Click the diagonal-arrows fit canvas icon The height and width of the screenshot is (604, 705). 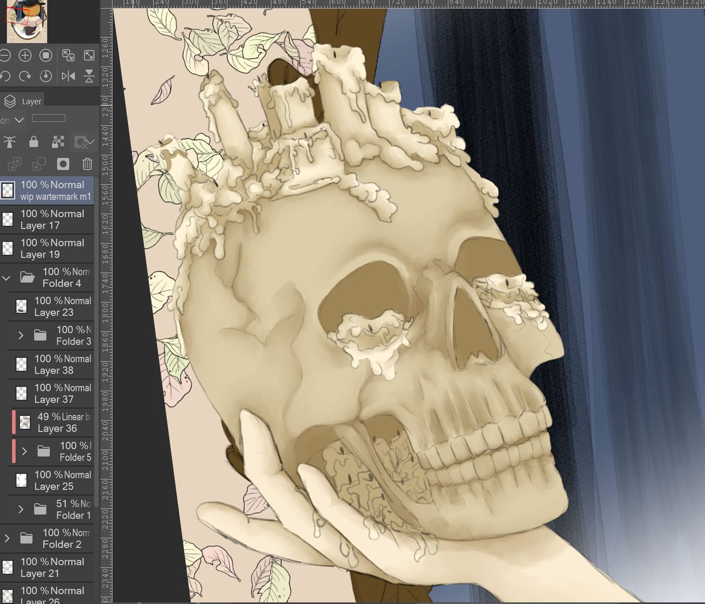tap(89, 56)
